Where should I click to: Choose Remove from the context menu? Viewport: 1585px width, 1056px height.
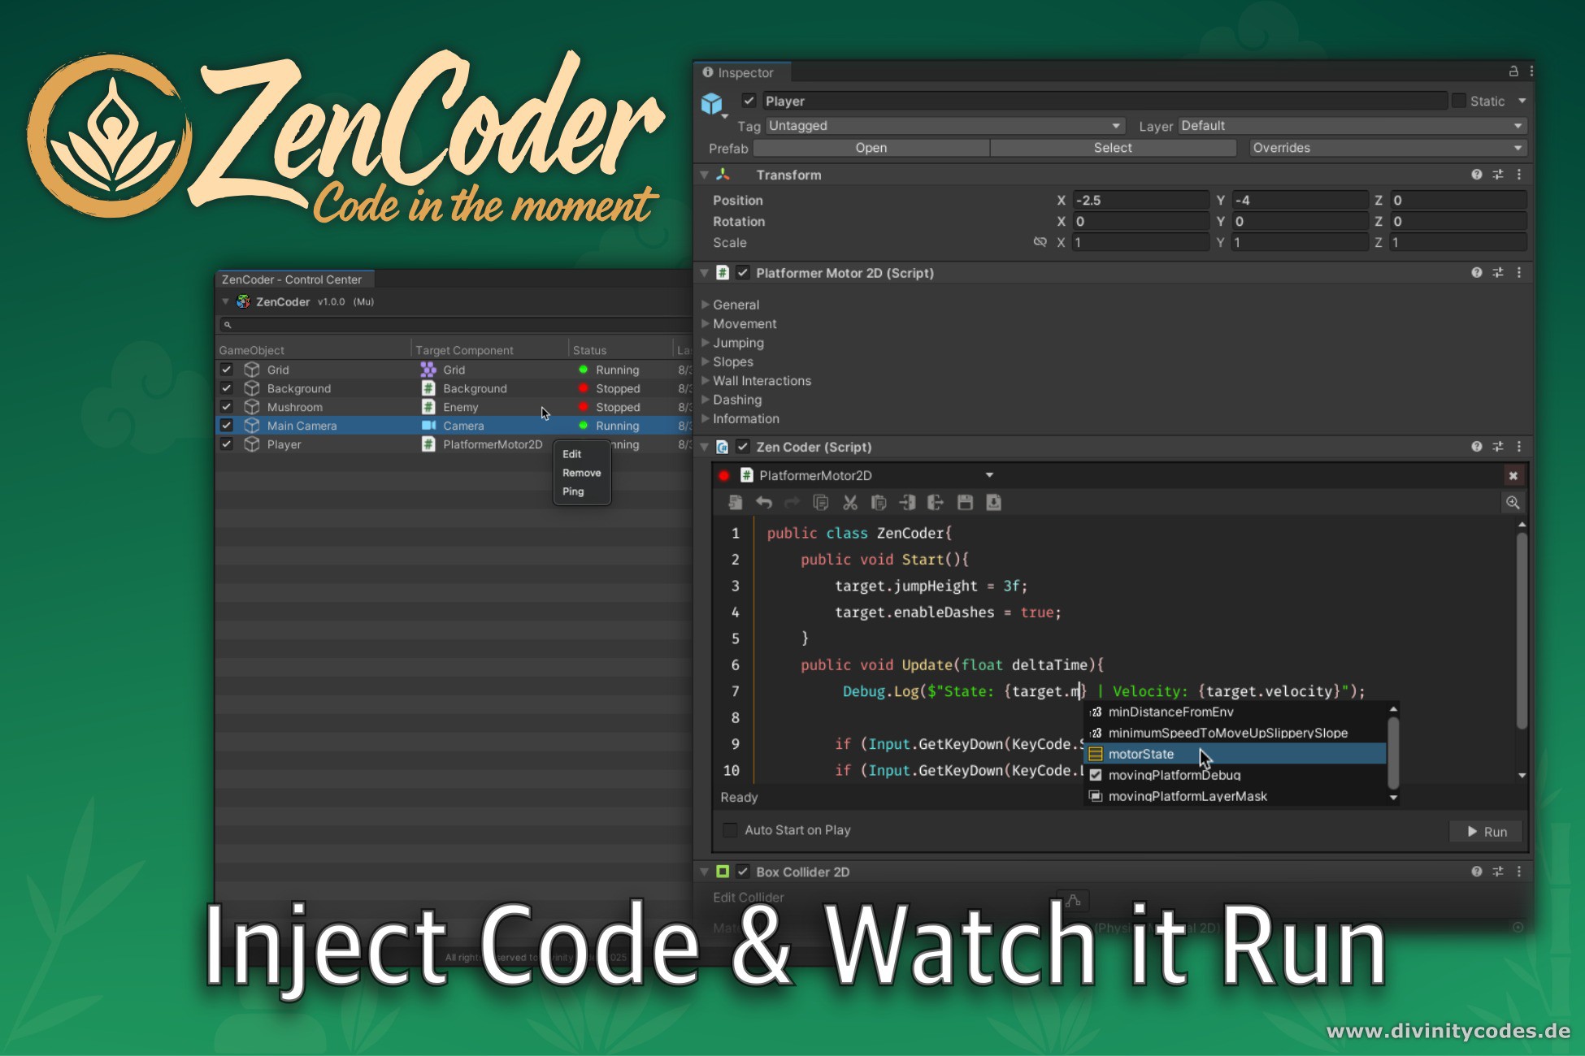point(582,472)
